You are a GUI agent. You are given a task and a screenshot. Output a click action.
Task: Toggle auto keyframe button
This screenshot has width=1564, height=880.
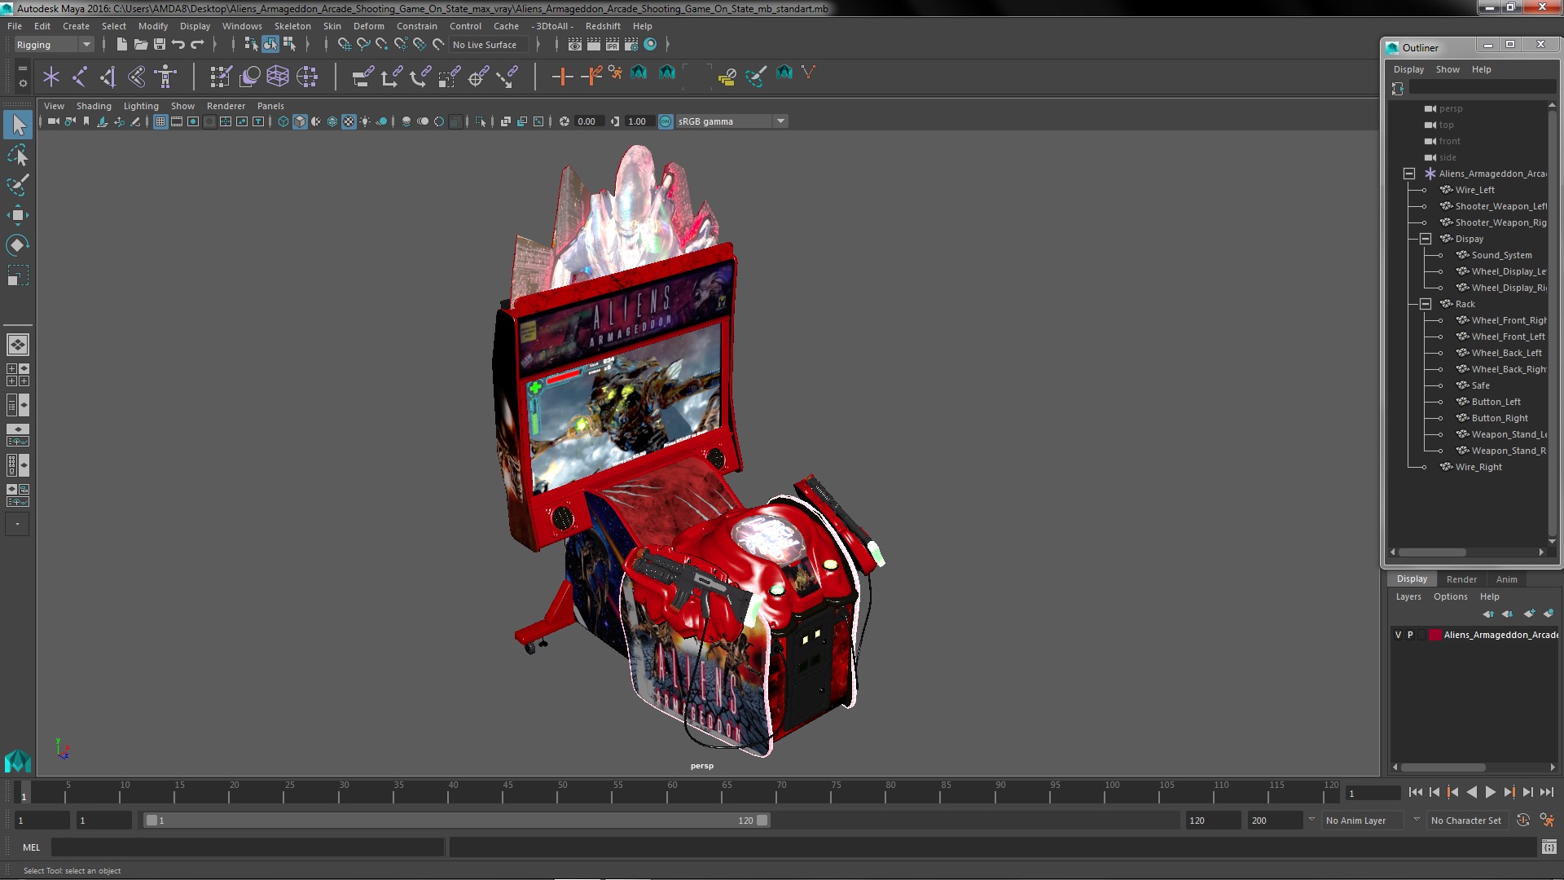pos(1523,821)
